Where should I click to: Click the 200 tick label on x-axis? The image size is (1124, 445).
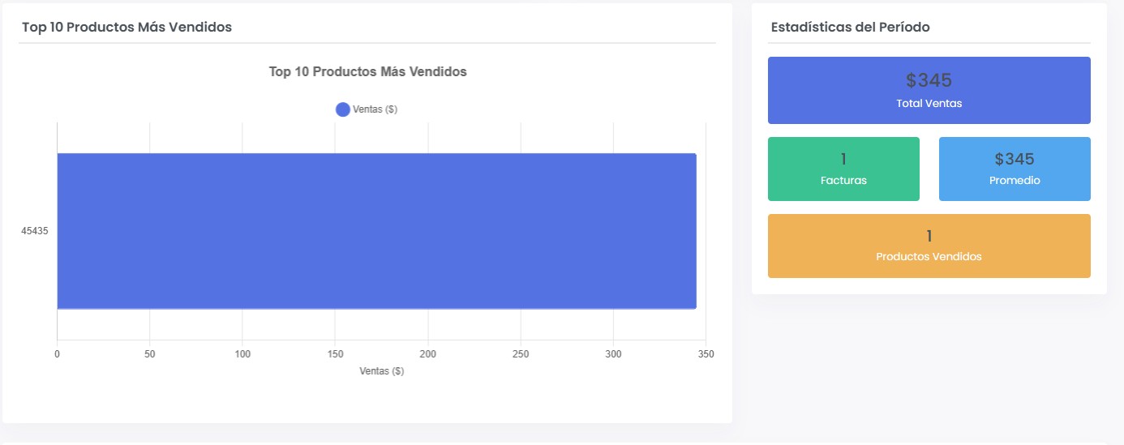click(428, 354)
